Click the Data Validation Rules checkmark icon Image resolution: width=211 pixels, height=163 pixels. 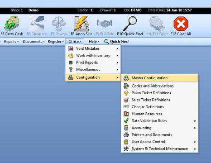(126, 121)
